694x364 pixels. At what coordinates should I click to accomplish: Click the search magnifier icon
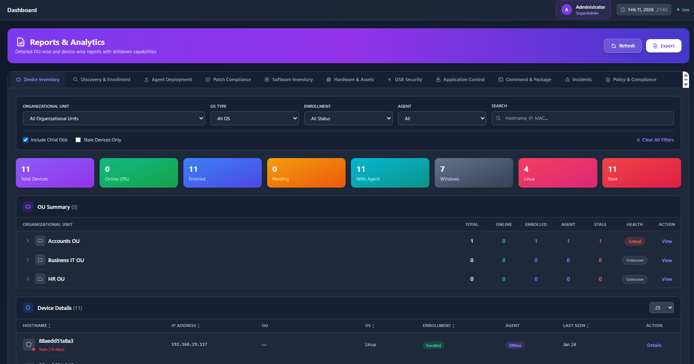coord(498,118)
